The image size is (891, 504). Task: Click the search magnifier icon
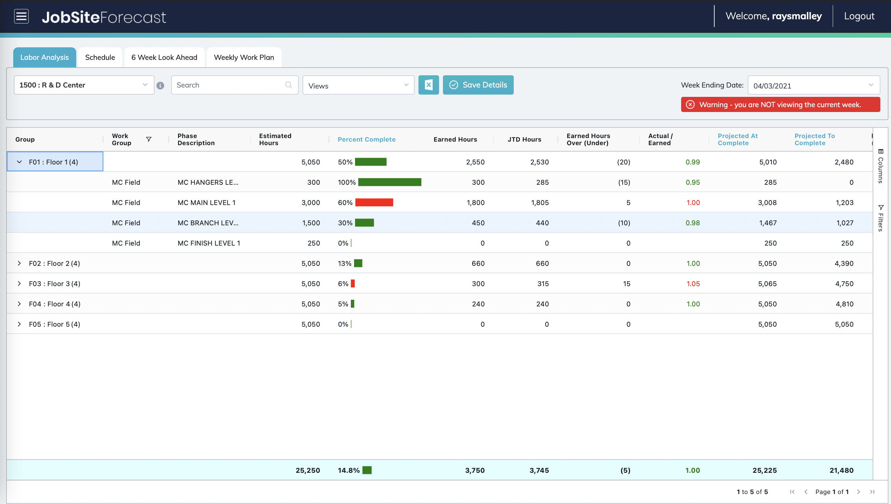[288, 85]
